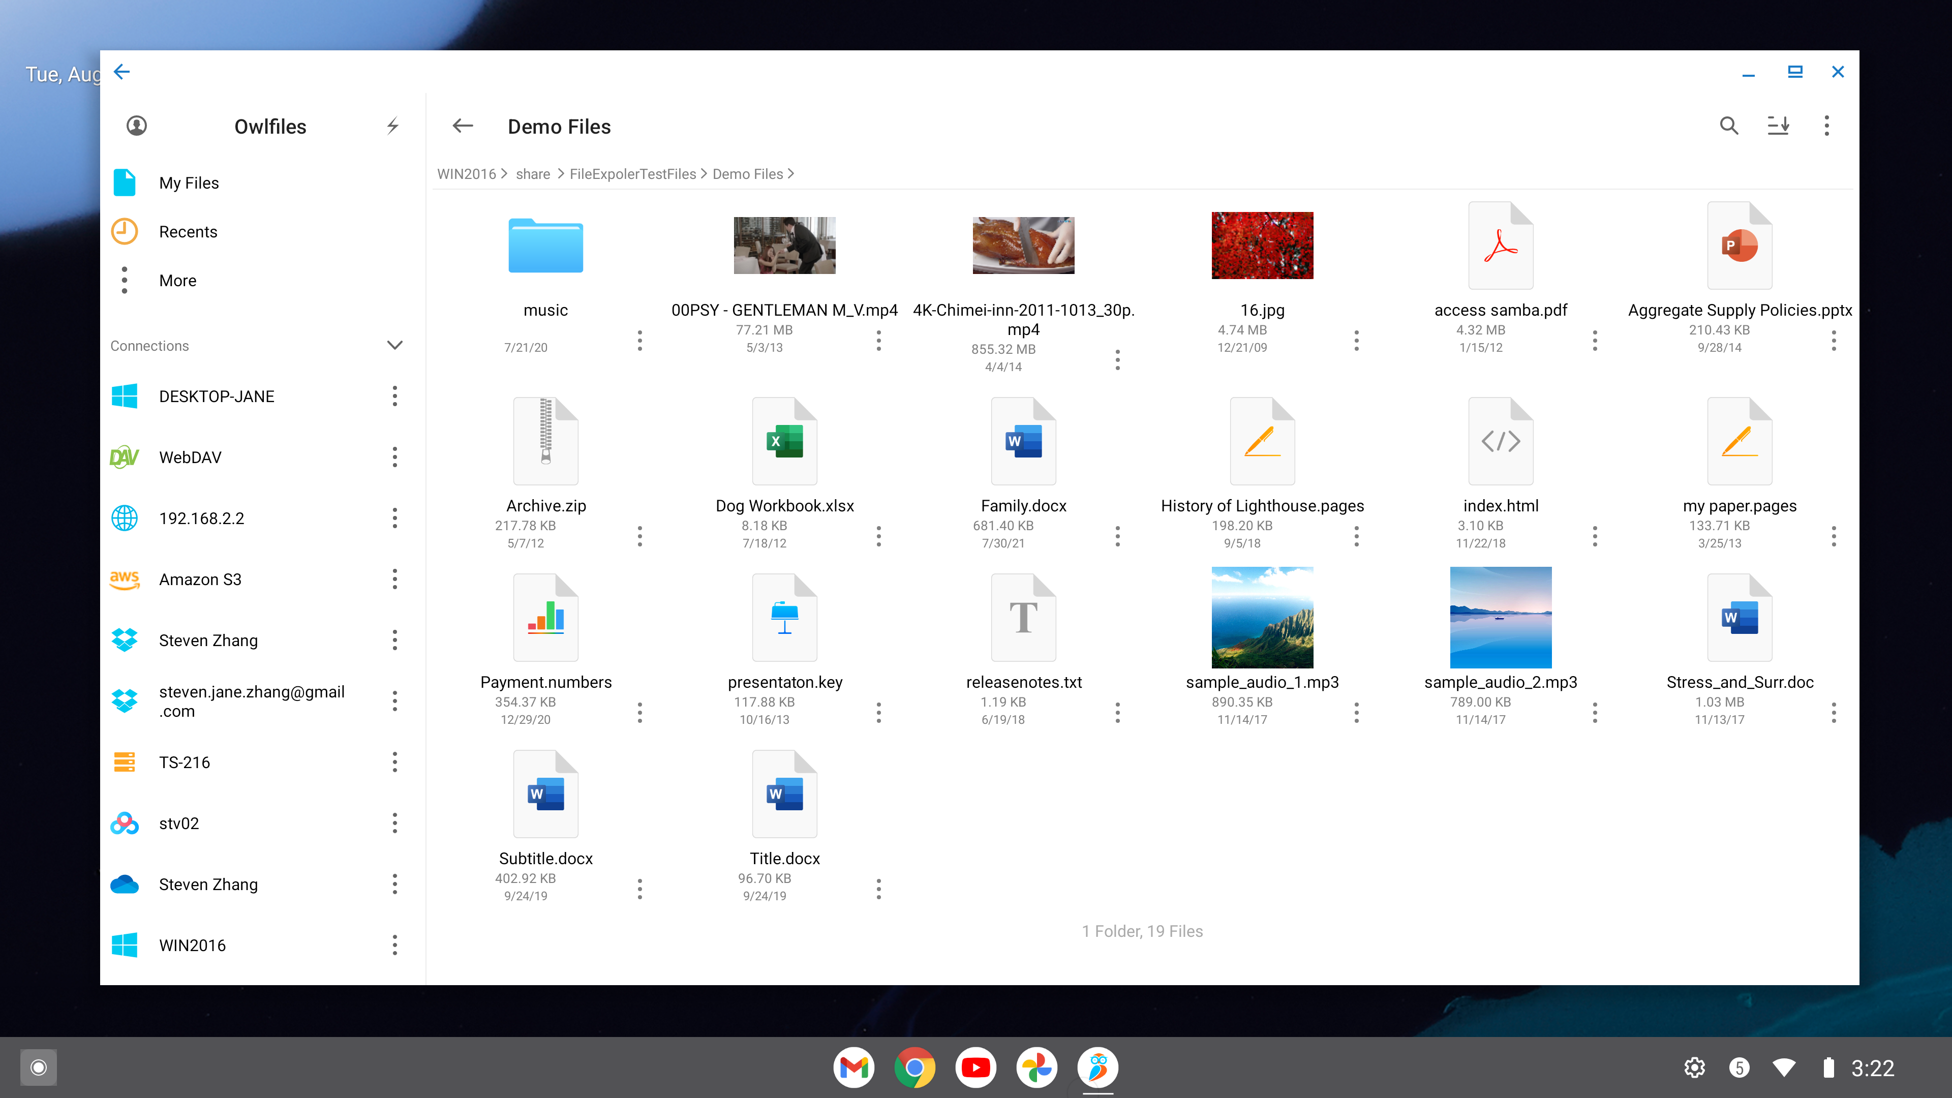The width and height of the screenshot is (1952, 1098).
Task: Open the Dog Workbook.xlsx Excel icon
Action: tap(784, 441)
